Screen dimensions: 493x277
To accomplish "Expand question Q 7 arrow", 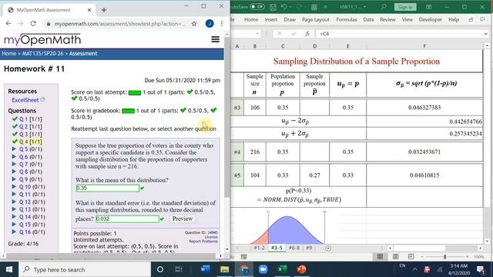I will click(14, 164).
